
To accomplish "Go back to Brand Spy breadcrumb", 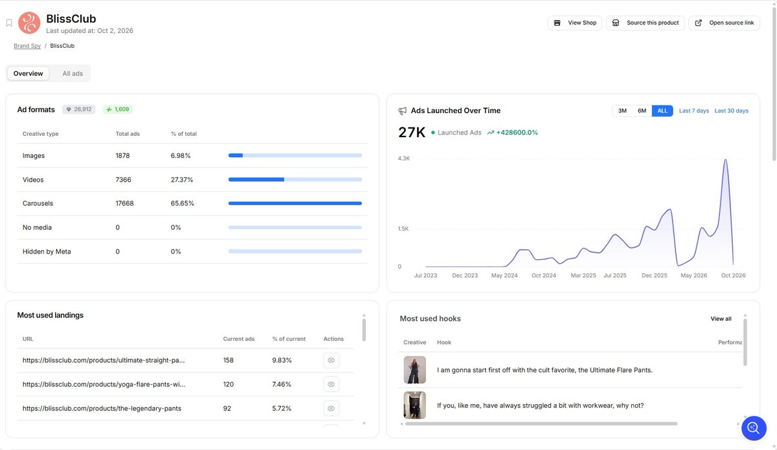I will tap(27, 46).
